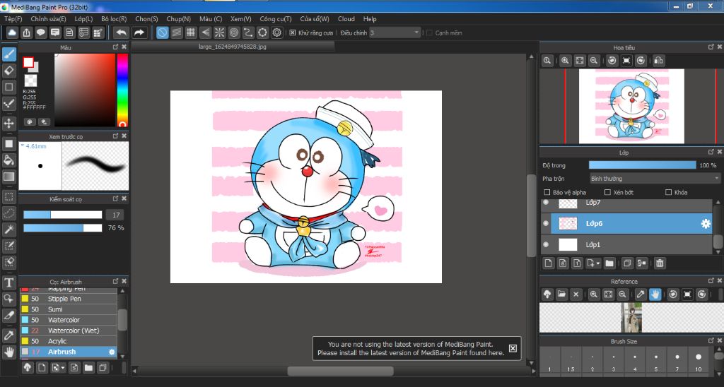Select the rectangular Select tool
724x387 pixels.
[x=8, y=197]
